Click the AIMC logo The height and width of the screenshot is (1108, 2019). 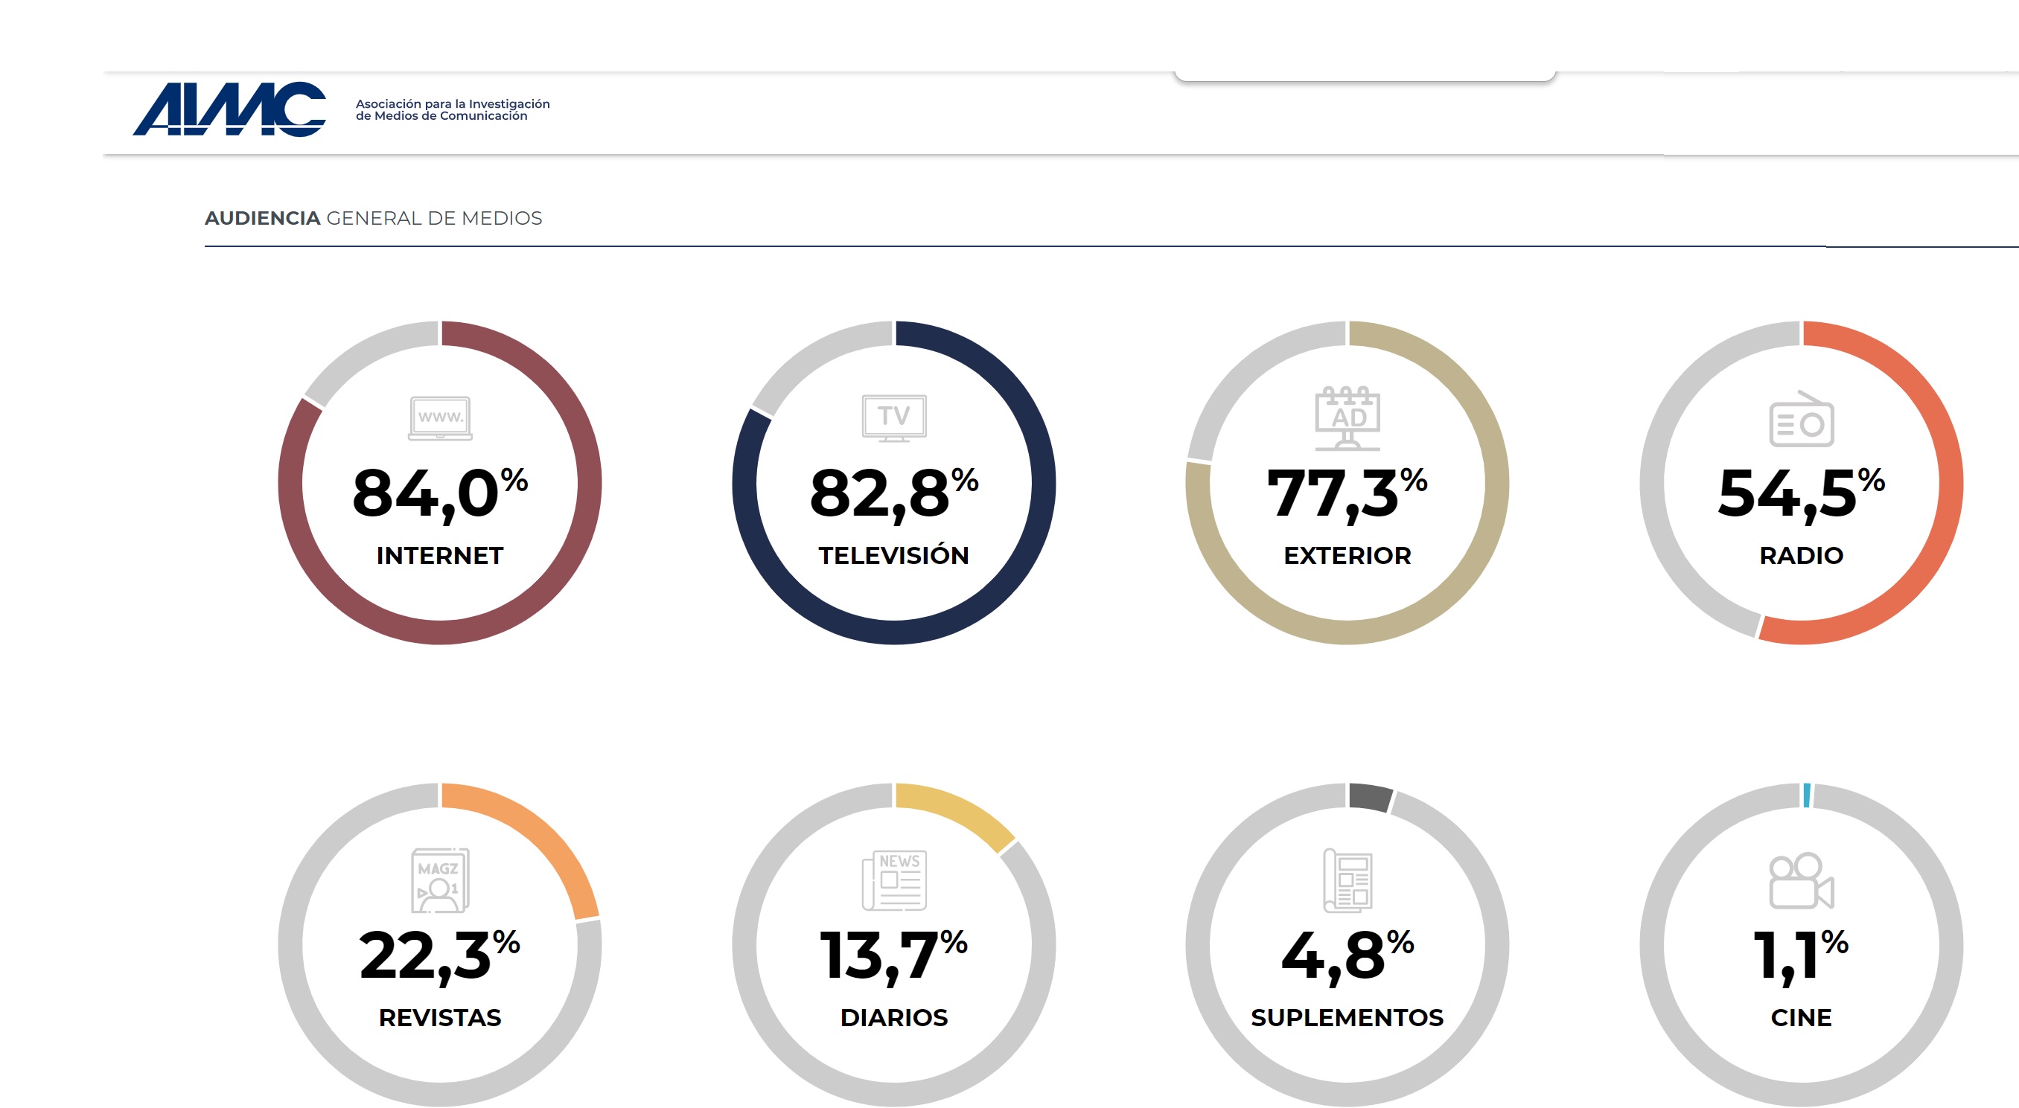pos(229,109)
